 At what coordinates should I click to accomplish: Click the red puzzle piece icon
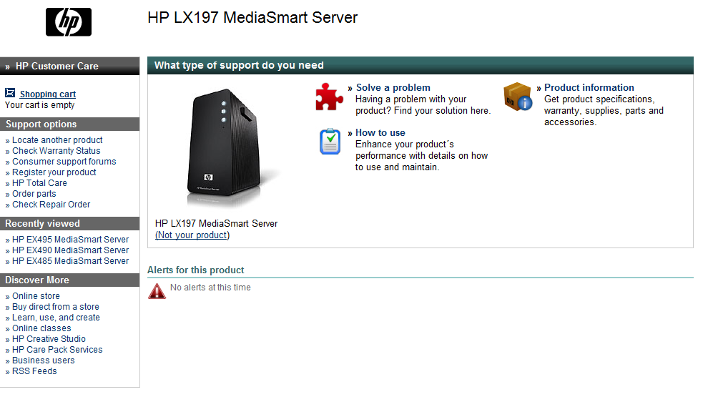330,97
